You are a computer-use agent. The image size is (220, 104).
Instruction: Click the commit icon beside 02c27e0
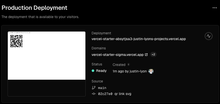click(x=94, y=94)
